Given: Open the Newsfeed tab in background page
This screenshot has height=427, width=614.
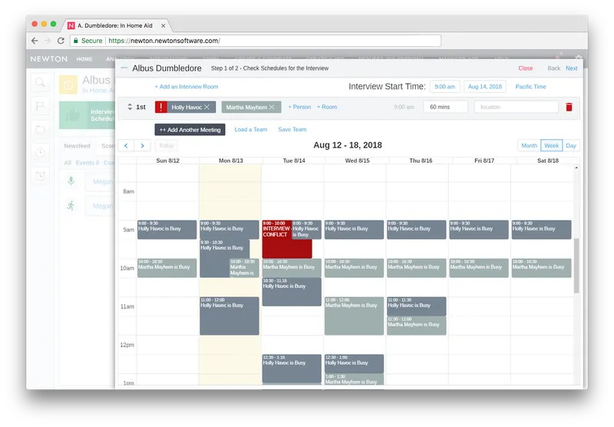Looking at the screenshot, I should click(x=78, y=146).
